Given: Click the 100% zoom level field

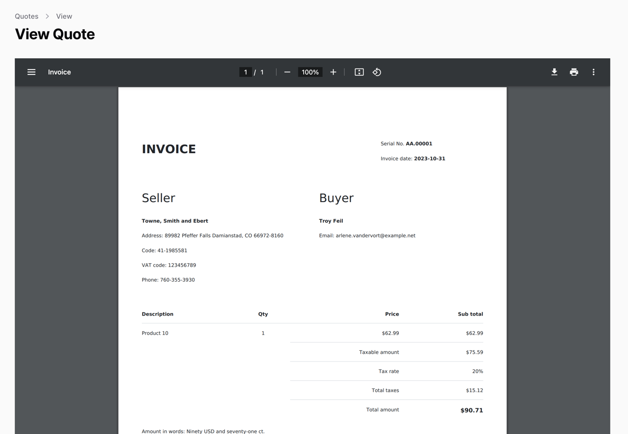Looking at the screenshot, I should pos(310,72).
